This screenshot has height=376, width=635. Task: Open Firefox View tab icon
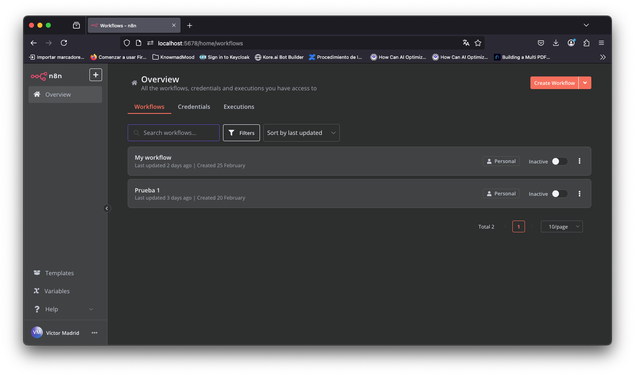76,25
